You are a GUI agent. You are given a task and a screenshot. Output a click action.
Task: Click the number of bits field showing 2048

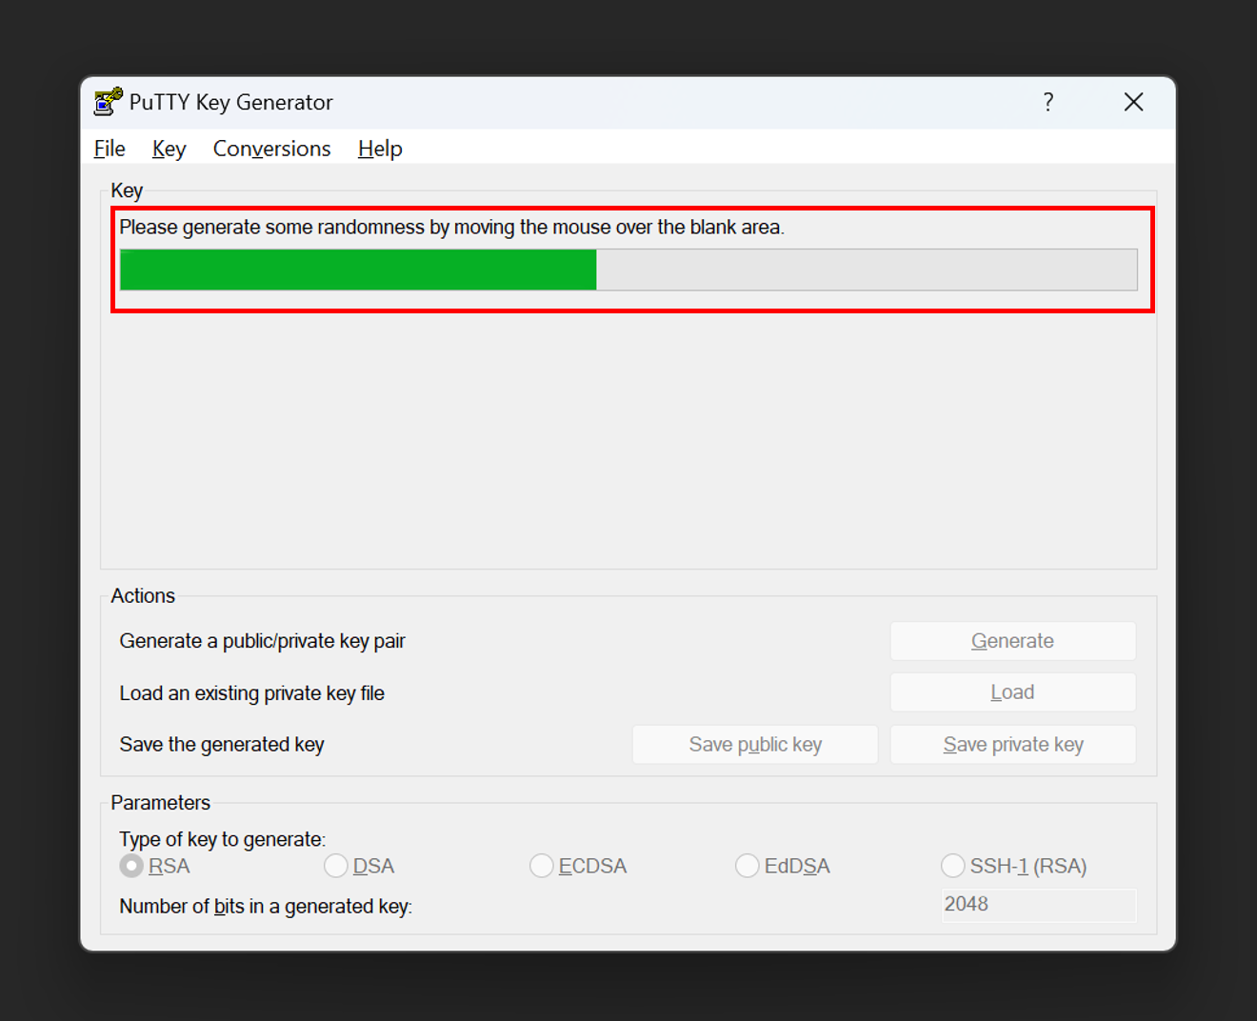(x=1038, y=905)
